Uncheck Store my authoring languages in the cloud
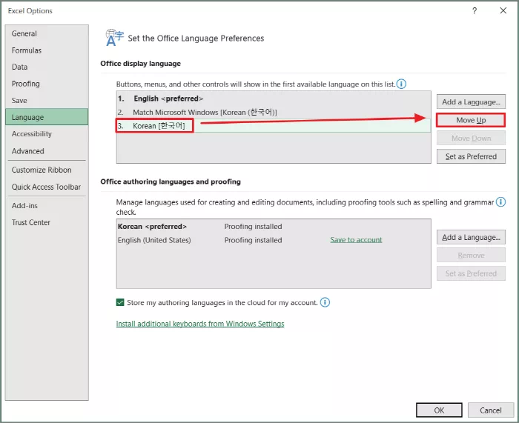This screenshot has width=519, height=423. [120, 302]
